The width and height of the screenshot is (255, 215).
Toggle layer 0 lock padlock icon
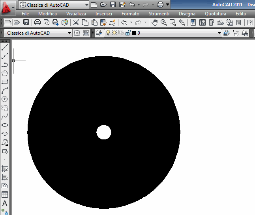tap(128, 33)
